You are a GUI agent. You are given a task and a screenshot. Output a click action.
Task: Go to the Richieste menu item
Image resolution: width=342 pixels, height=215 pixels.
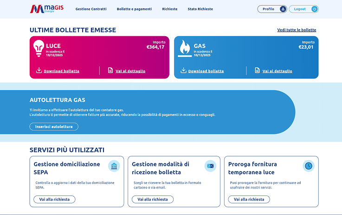[169, 9]
